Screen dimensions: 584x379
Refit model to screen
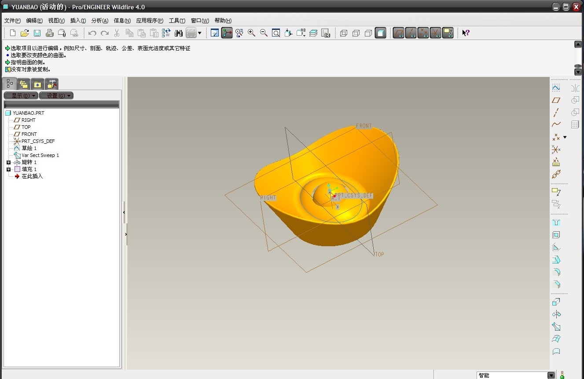276,33
